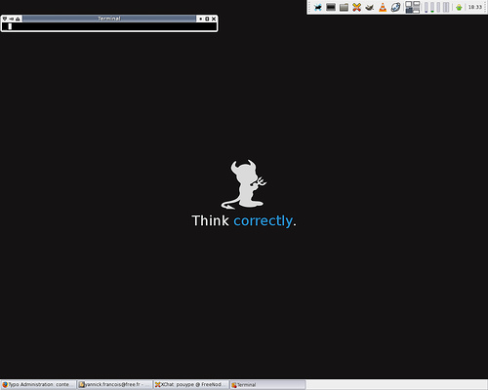
Task: Launch XChat from the top panel
Action: (357, 7)
